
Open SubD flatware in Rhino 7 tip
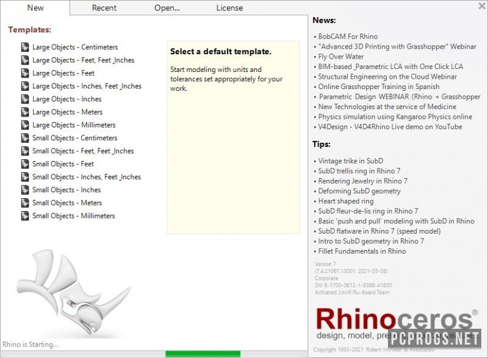(379, 231)
